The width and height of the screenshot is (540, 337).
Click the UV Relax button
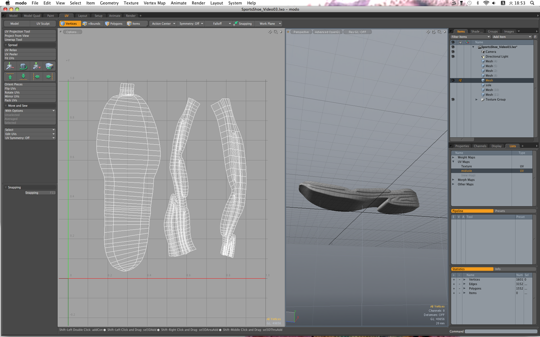pyautogui.click(x=11, y=50)
